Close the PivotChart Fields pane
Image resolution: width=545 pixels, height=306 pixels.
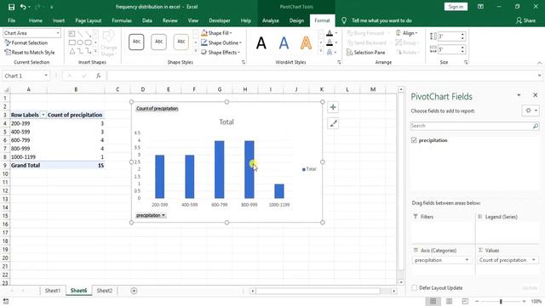point(535,95)
